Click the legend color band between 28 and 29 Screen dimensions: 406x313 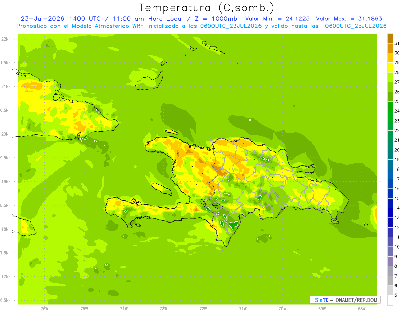390,67
